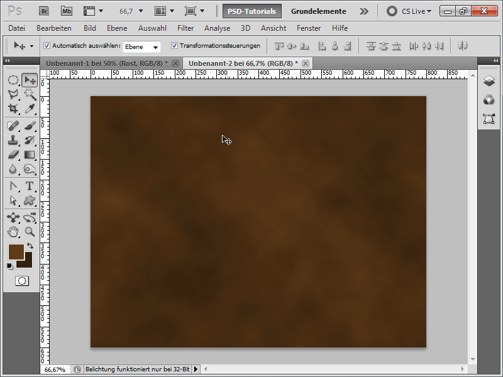Select the Crop tool
This screenshot has height=377, width=503.
(13, 109)
